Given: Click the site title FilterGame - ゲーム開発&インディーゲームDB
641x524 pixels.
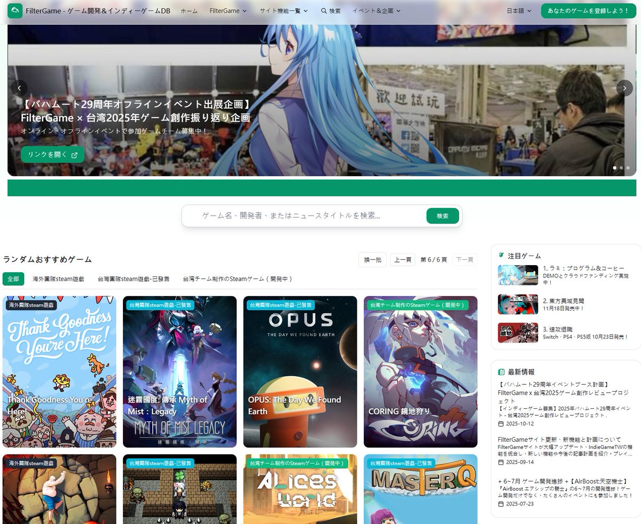Looking at the screenshot, I should pos(98,11).
